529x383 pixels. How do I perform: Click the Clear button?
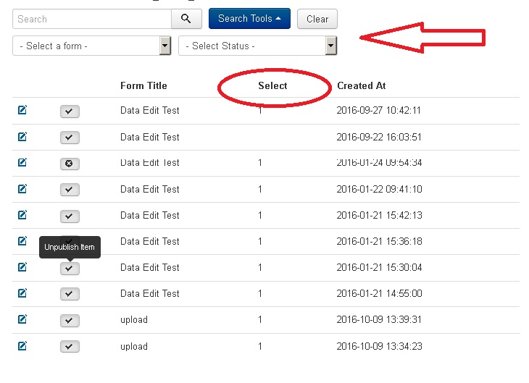point(317,19)
